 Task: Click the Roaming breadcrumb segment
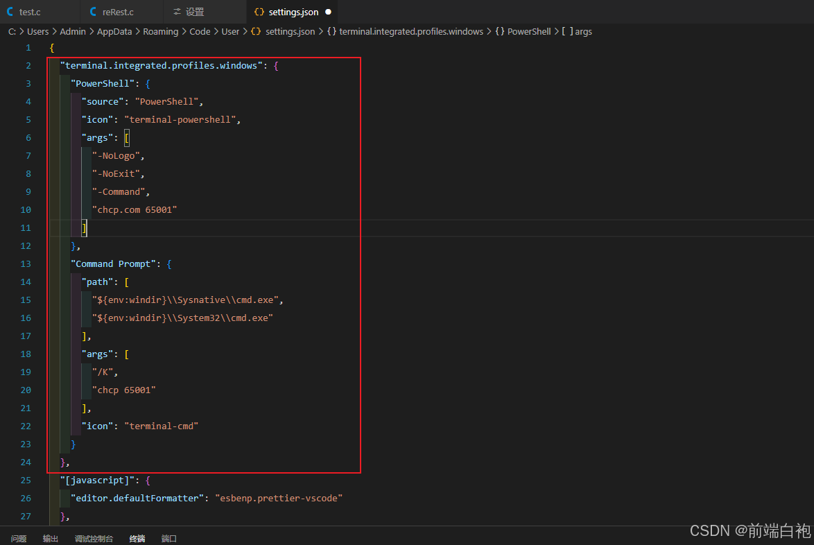(160, 32)
